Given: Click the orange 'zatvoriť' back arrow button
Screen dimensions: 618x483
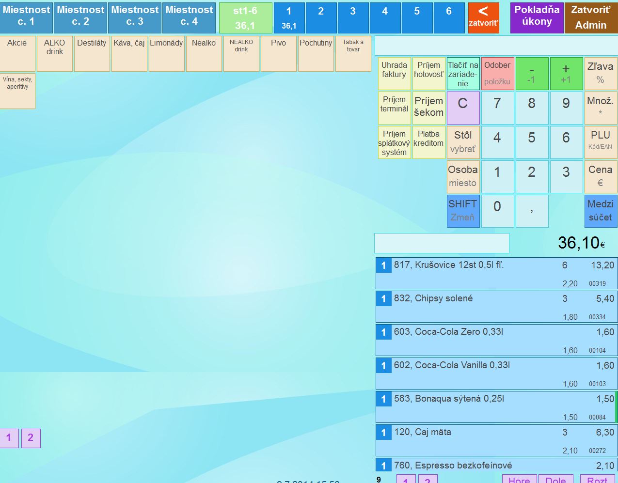Looking at the screenshot, I should pyautogui.click(x=483, y=17).
